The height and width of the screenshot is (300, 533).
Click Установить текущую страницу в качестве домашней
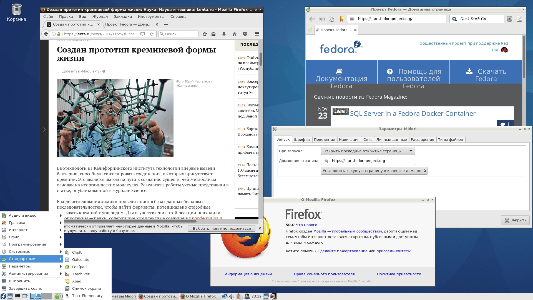[374, 171]
